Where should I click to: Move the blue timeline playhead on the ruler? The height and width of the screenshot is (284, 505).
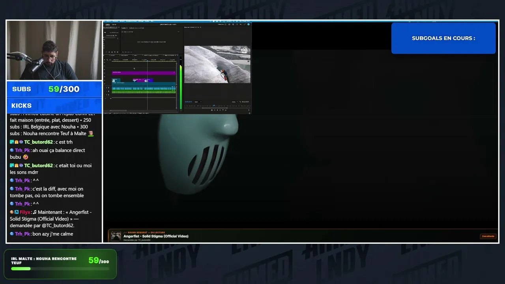pyautogui.click(x=148, y=61)
